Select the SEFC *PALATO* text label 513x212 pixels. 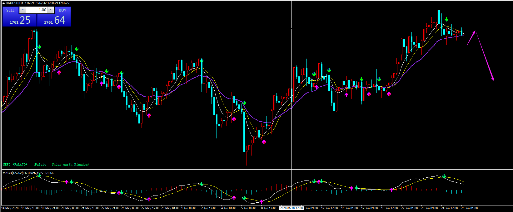(x=46, y=165)
